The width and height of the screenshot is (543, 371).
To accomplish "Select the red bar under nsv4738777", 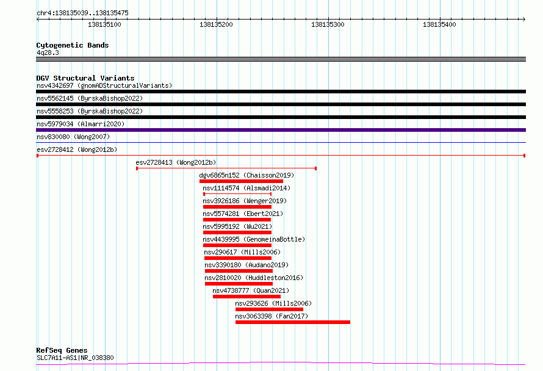I will [246, 297].
